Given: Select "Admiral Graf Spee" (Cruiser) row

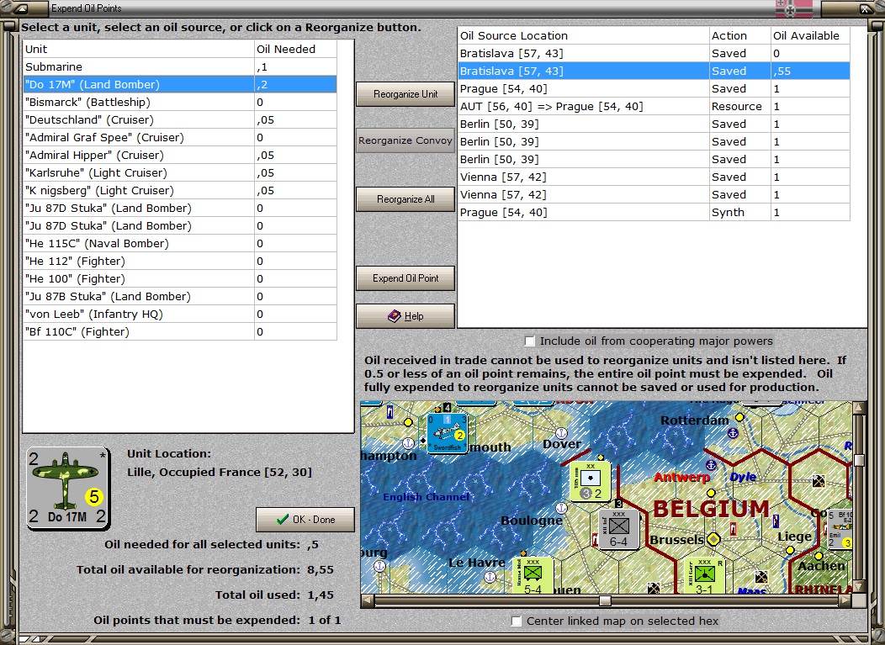Looking at the screenshot, I should [x=180, y=138].
